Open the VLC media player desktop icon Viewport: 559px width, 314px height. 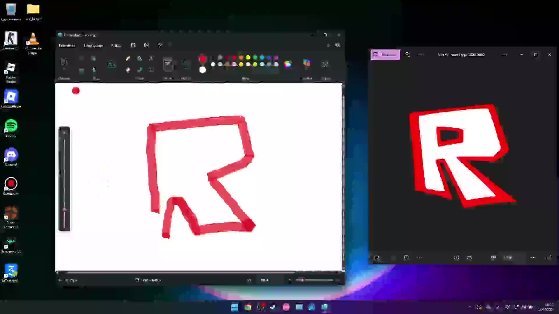pyautogui.click(x=33, y=43)
